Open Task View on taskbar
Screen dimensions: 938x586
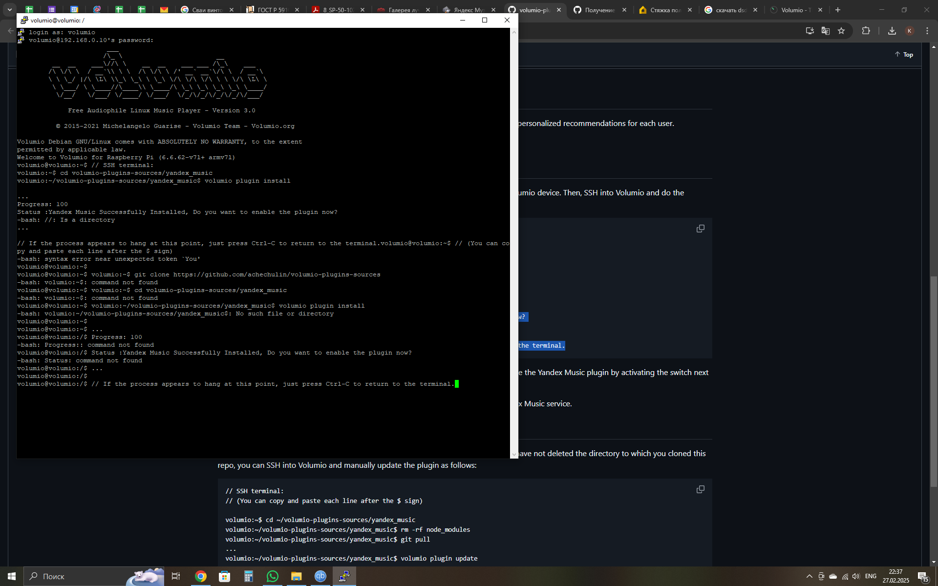pyautogui.click(x=176, y=576)
